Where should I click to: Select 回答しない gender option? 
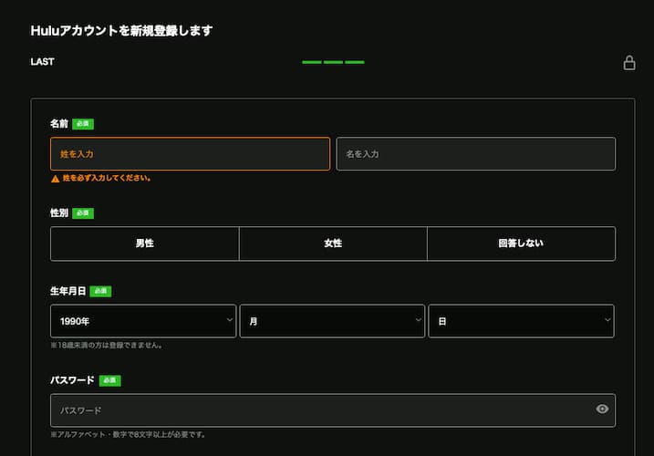tap(521, 244)
